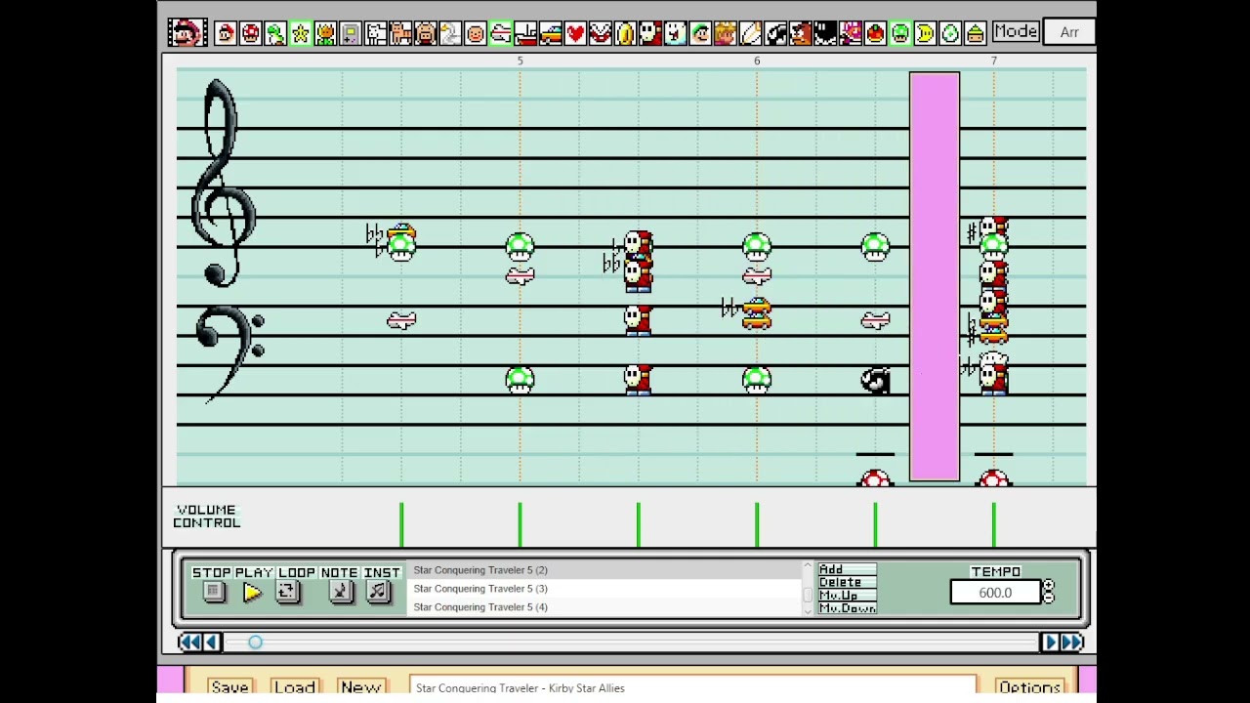Switch editor with the Mode button

tap(1016, 32)
